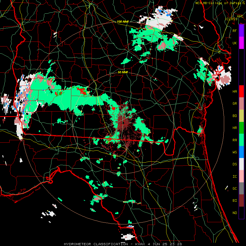246x246 pixels.
Task: Click the DS dry snow white swatch
Action: 241,164
